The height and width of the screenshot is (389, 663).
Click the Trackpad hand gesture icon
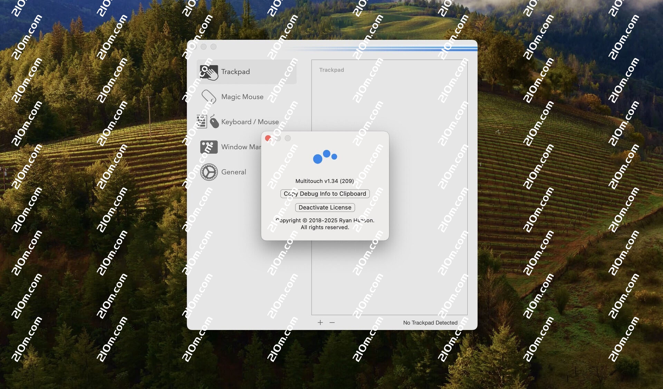click(209, 72)
